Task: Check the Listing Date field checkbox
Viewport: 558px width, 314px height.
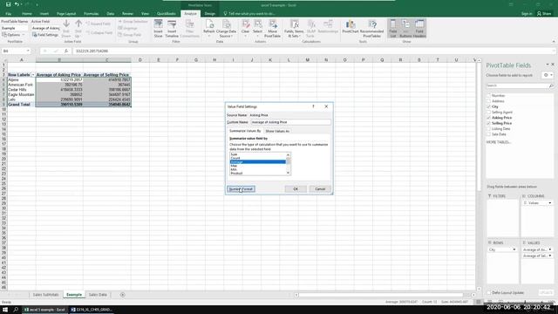Action: (488, 128)
